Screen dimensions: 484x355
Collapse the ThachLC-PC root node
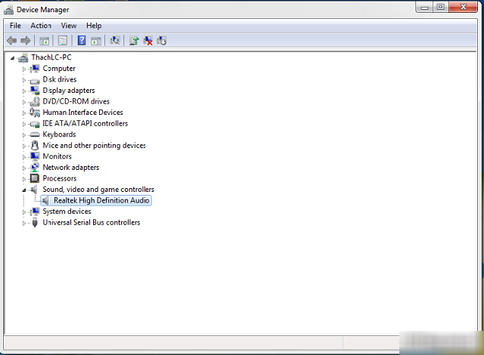13,57
